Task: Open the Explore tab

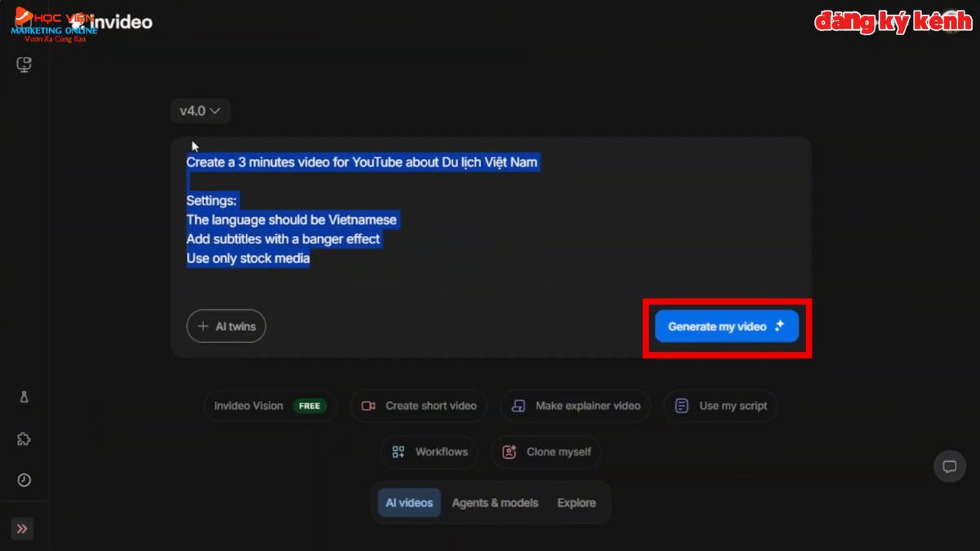Action: [577, 503]
